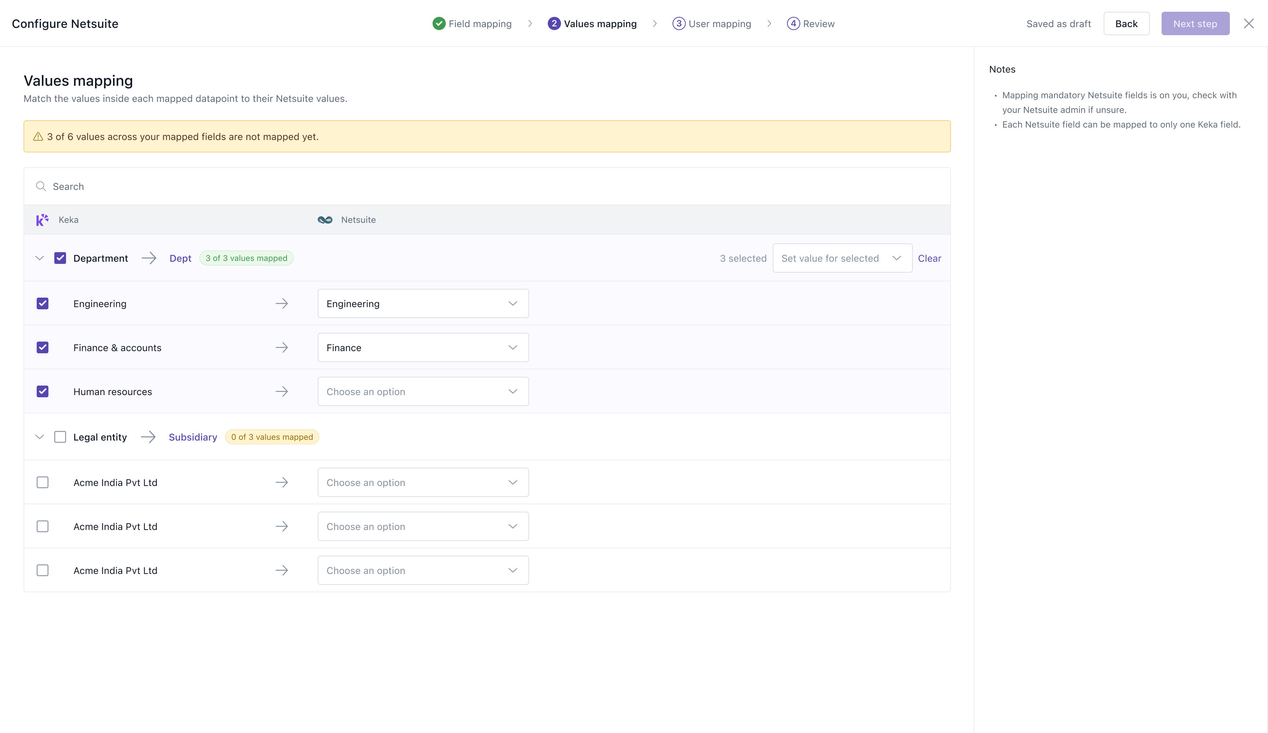Viewport: 1268px width, 733px height.
Task: Collapse the Department section chevron
Action: tap(40, 258)
